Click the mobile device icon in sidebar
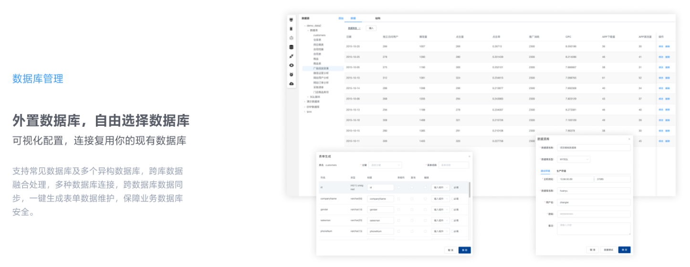 point(291,29)
